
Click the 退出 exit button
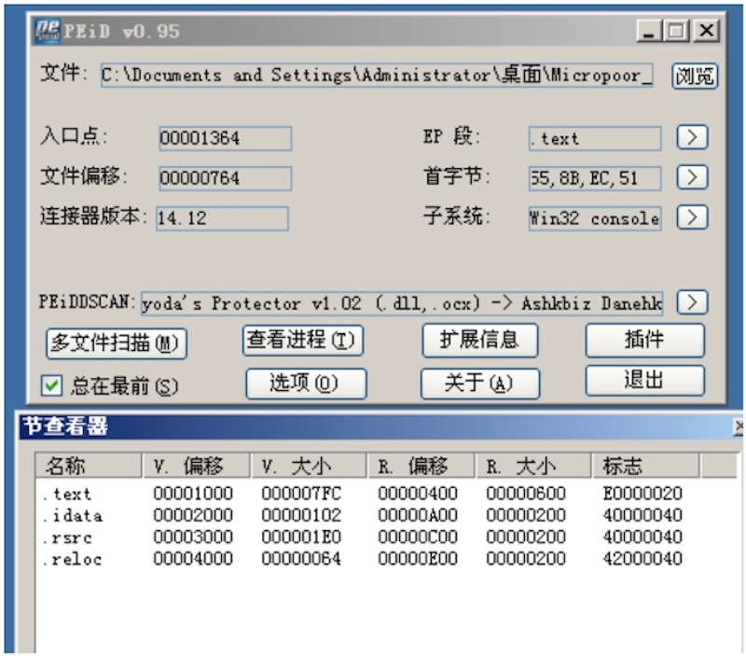(644, 381)
